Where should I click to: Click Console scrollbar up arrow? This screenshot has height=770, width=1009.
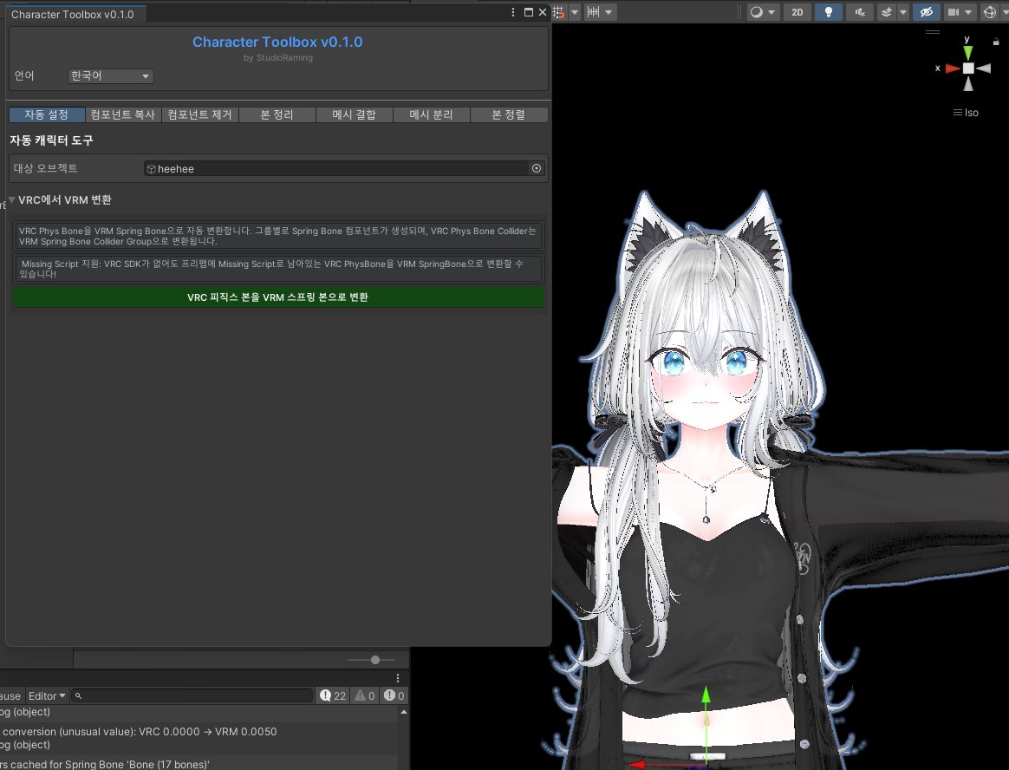pos(403,712)
